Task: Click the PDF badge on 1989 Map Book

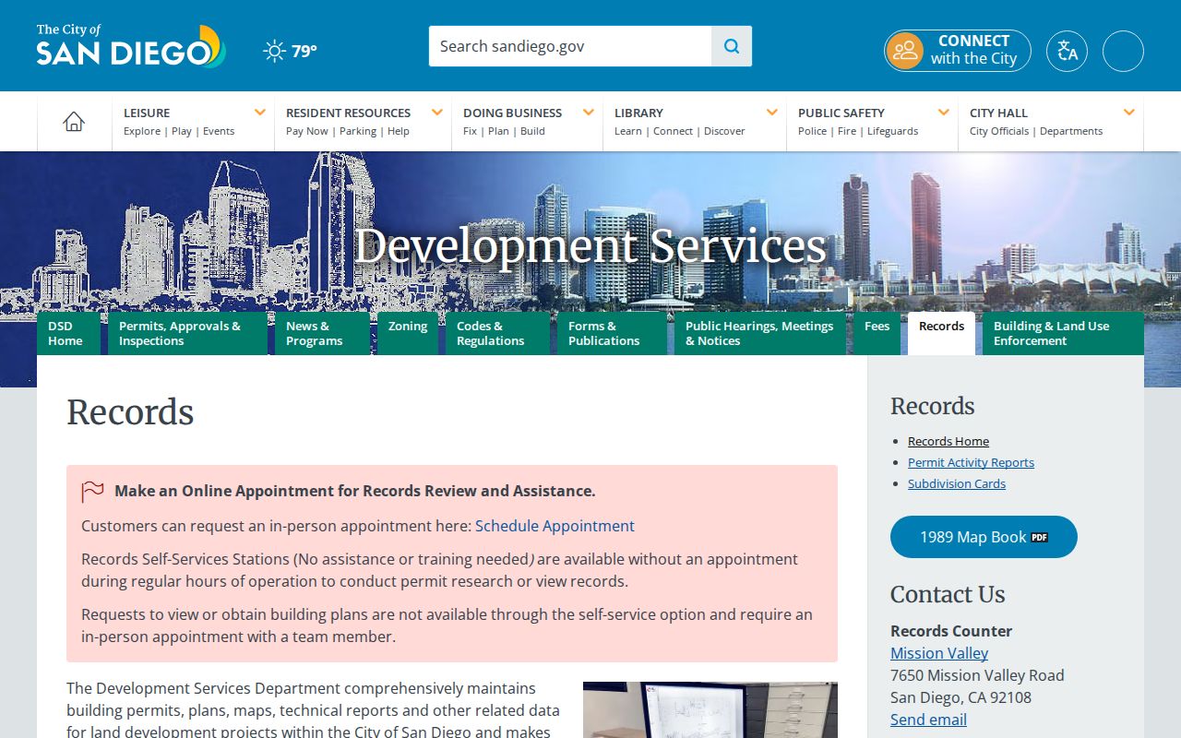Action: (x=1039, y=537)
